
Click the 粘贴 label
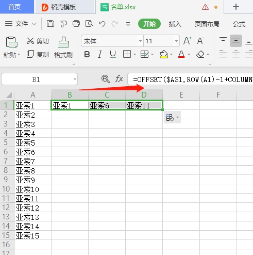10,55
